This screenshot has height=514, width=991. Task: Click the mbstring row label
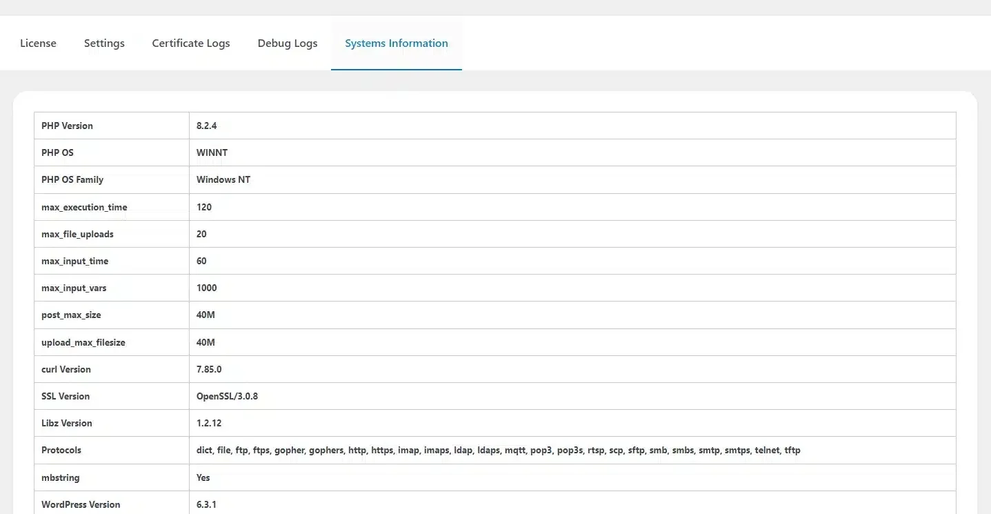(61, 477)
